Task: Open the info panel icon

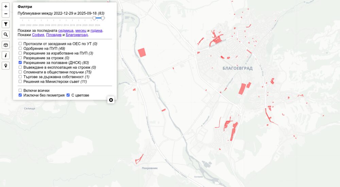Action: [6, 55]
